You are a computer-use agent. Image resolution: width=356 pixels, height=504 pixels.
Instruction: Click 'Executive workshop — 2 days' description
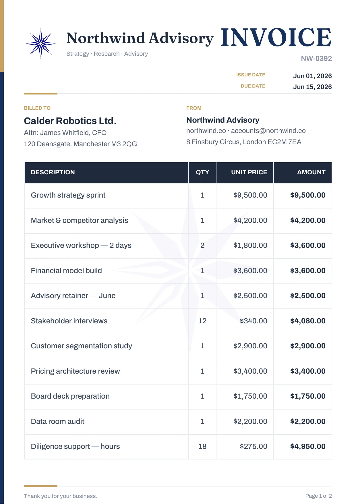pyautogui.click(x=81, y=246)
